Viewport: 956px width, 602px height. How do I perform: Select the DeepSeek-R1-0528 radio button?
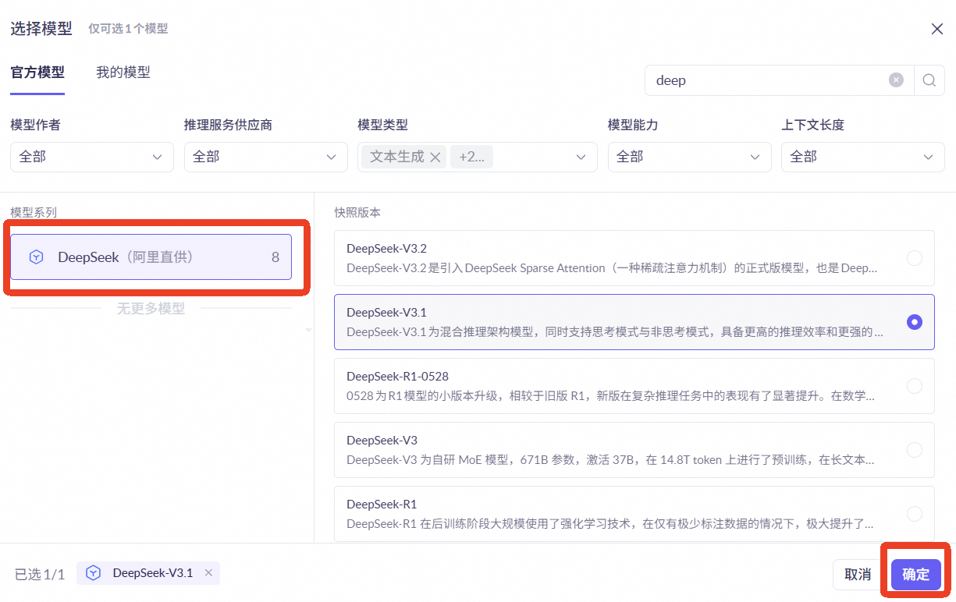tap(915, 386)
